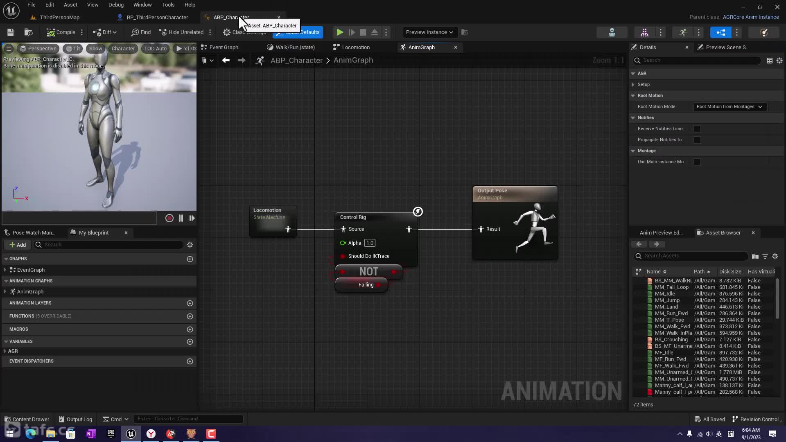
Task: Open the LOD Auto menu
Action: click(155, 49)
